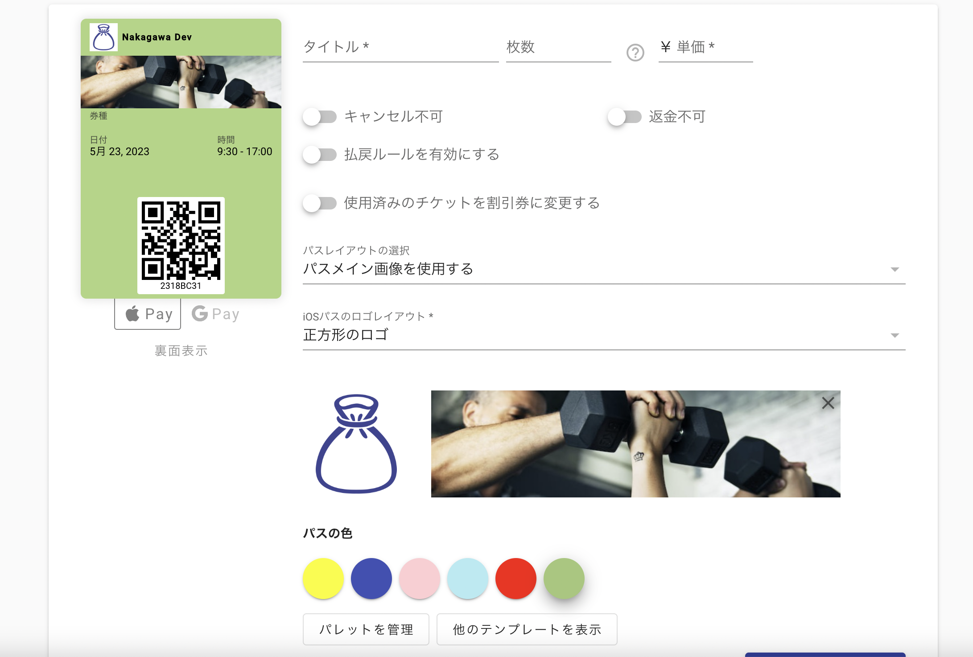
Task: Toggle 使用済みのチケットを割引券に変更する switch
Action: click(320, 203)
